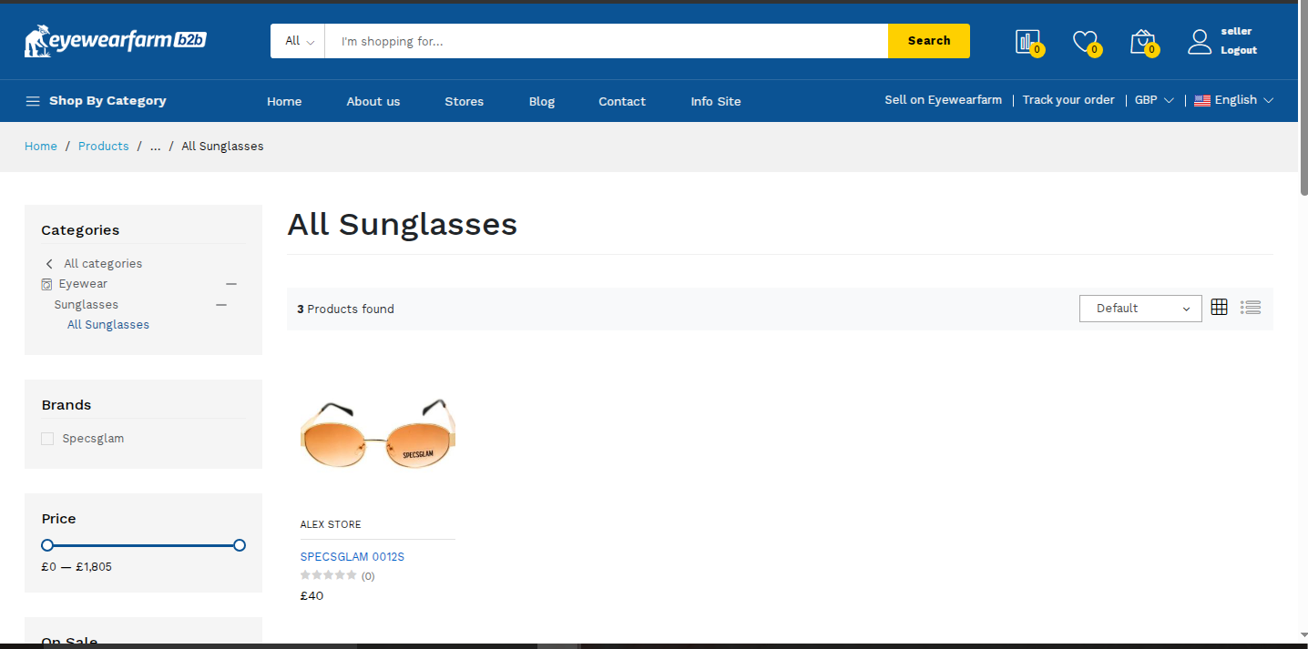Collapse the Sunglasses subcategory
Image resolution: width=1308 pixels, height=649 pixels.
click(x=221, y=305)
